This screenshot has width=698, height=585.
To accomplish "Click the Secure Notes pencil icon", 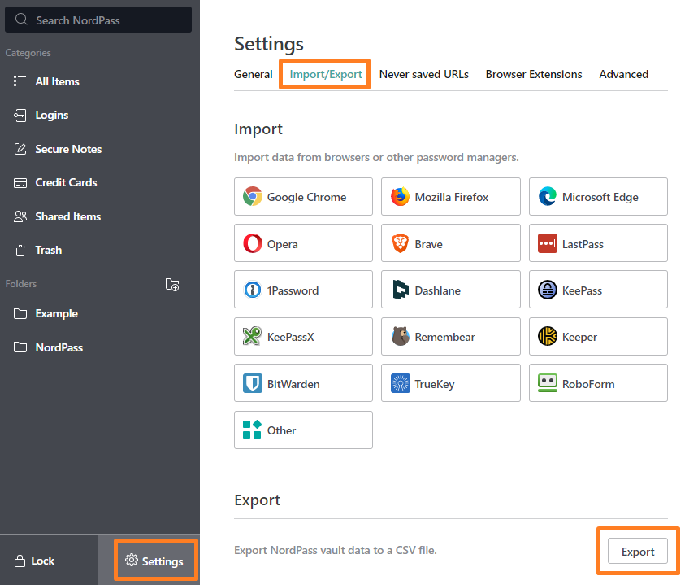I will pyautogui.click(x=20, y=149).
